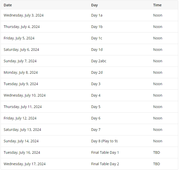This screenshot has width=179, height=170.
Task: Click Wednesday, July 17, 2024 date
Action: [25, 164]
